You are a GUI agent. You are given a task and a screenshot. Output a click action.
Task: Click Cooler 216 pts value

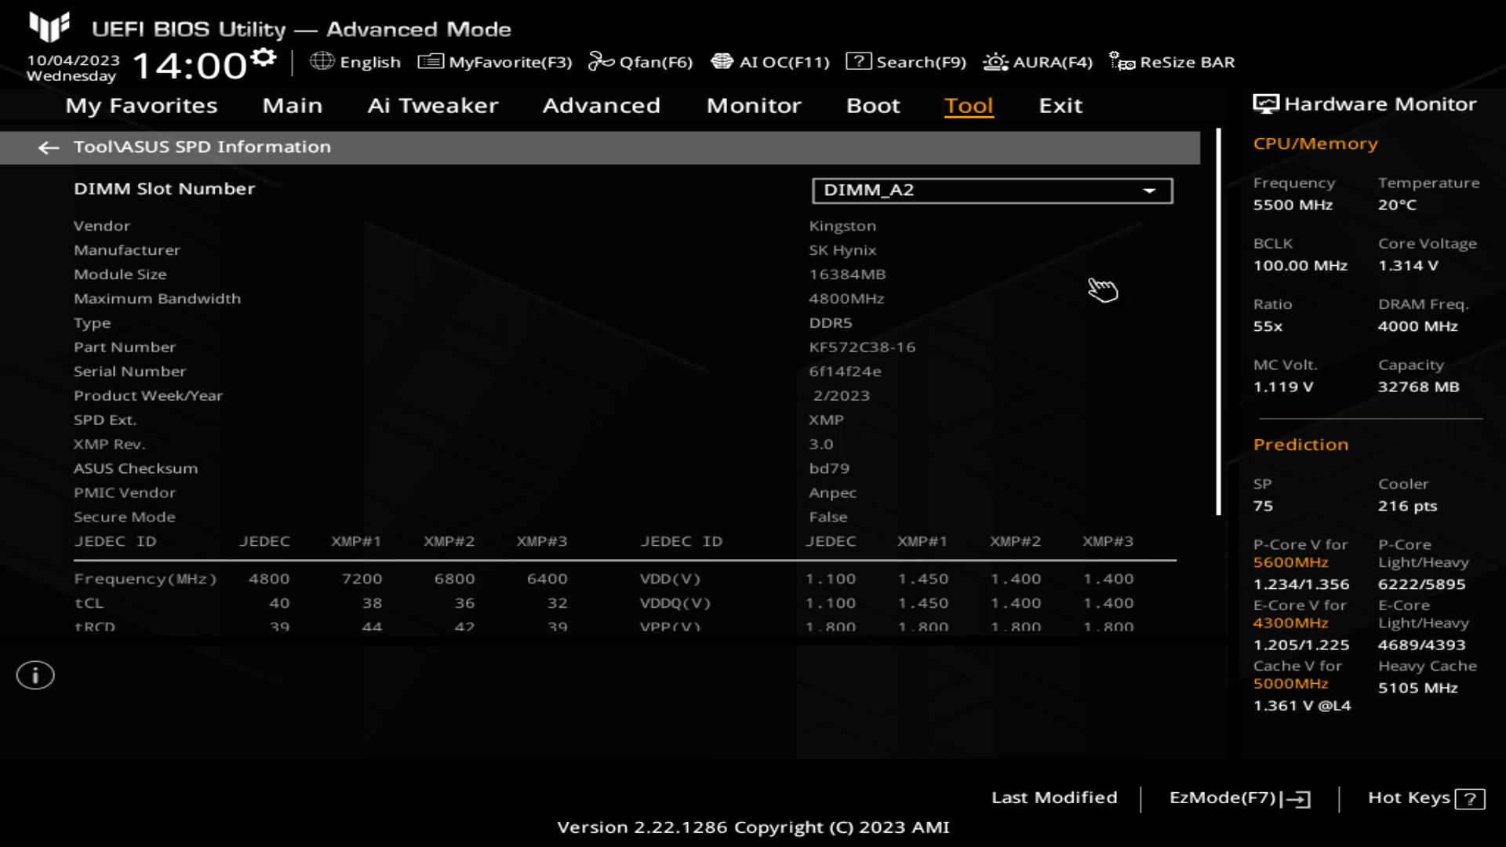[x=1407, y=507]
